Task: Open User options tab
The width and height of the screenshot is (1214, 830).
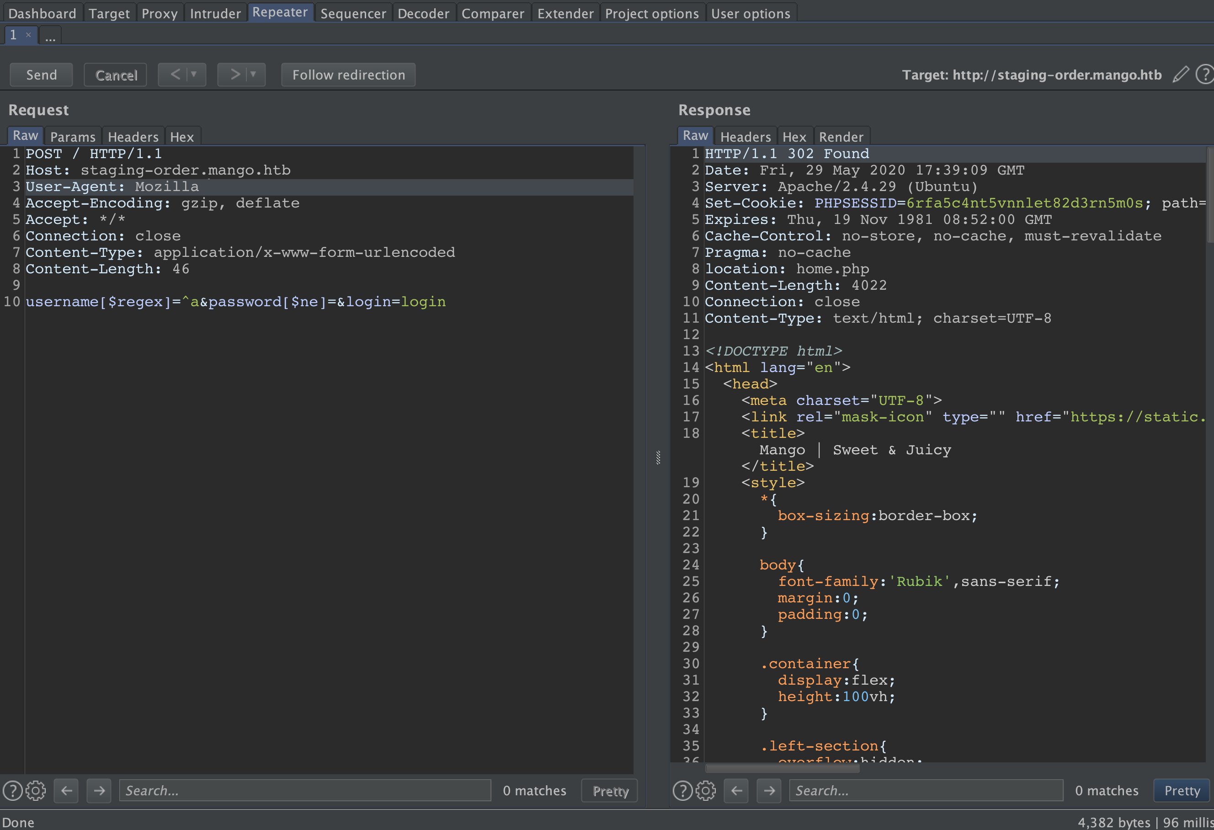Action: pyautogui.click(x=751, y=13)
